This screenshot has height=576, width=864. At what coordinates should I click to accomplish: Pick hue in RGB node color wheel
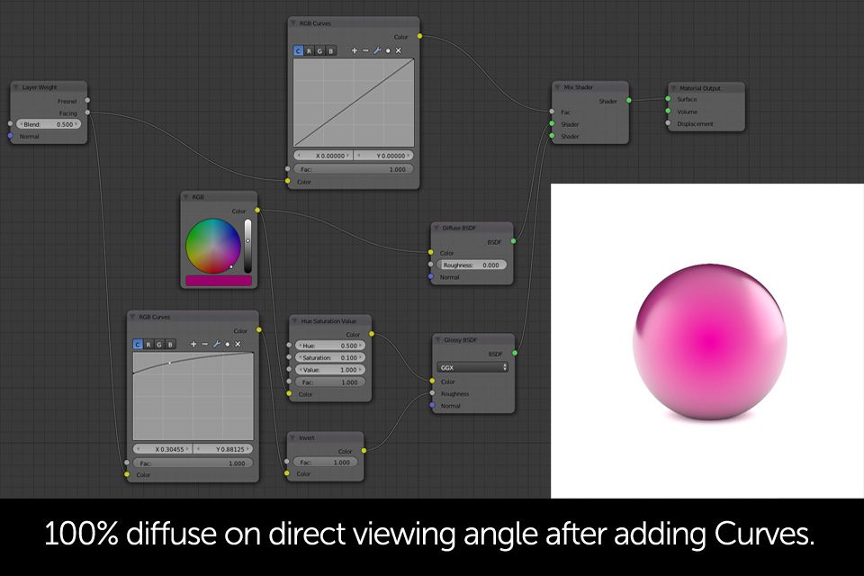[213, 246]
